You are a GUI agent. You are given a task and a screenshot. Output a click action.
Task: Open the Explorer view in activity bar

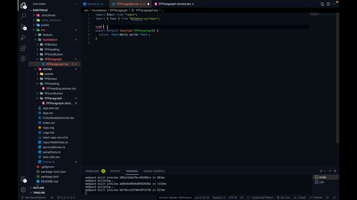pyautogui.click(x=23, y=6)
